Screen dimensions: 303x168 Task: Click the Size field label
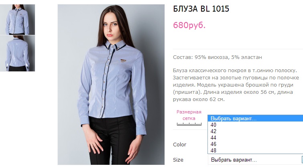[x=178, y=160]
